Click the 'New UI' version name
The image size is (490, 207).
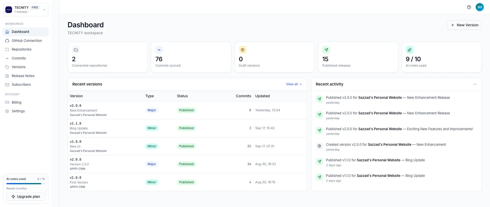point(75,147)
